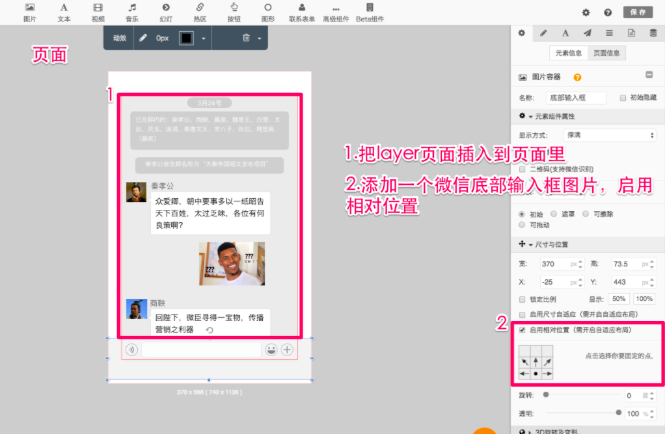
Task: Enable the 初始隐藏 checkbox
Action: [x=623, y=98]
